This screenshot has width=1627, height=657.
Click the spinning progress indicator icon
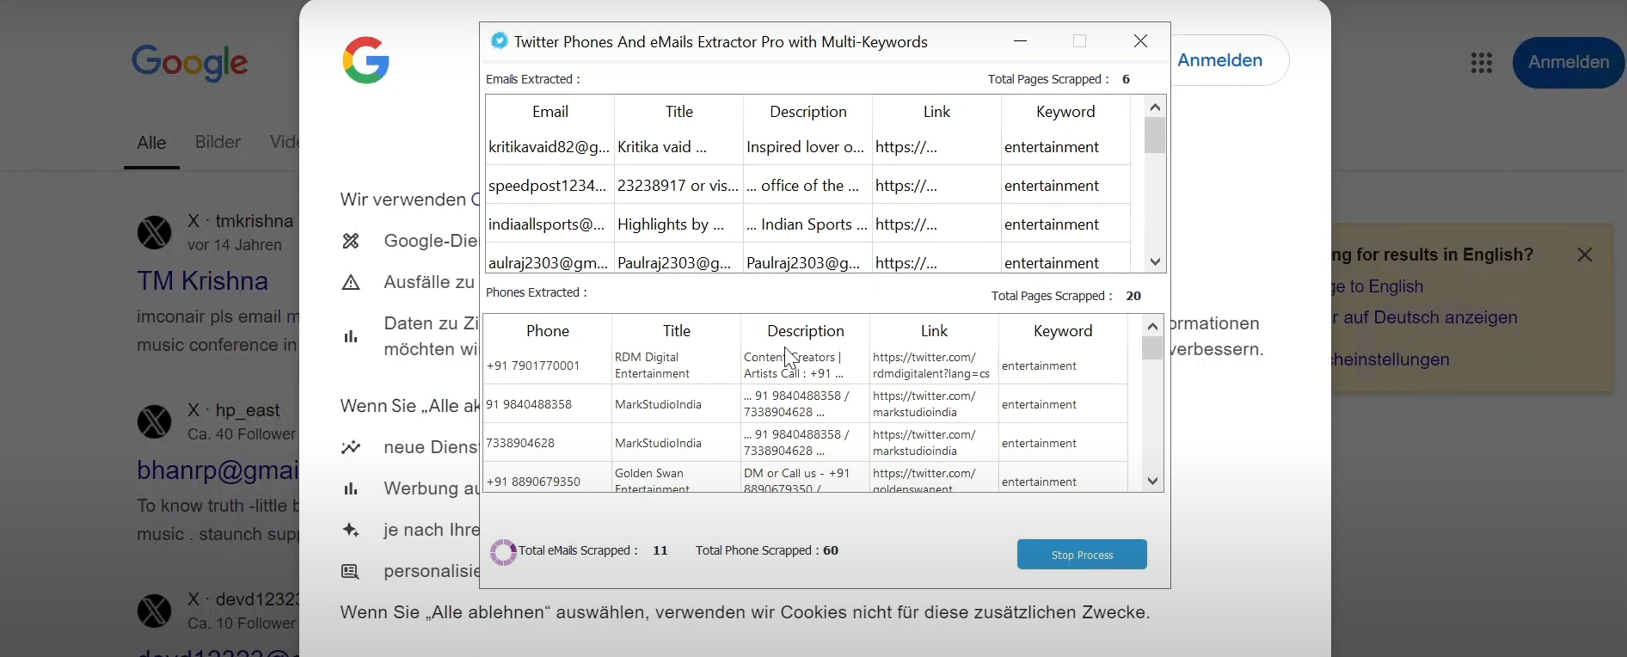click(x=503, y=552)
